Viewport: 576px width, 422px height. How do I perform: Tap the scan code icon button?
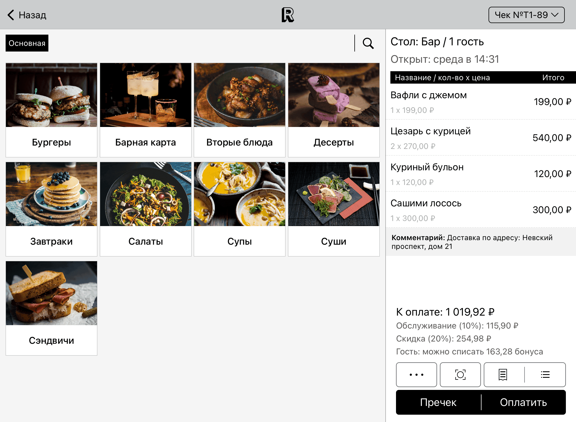(x=460, y=375)
